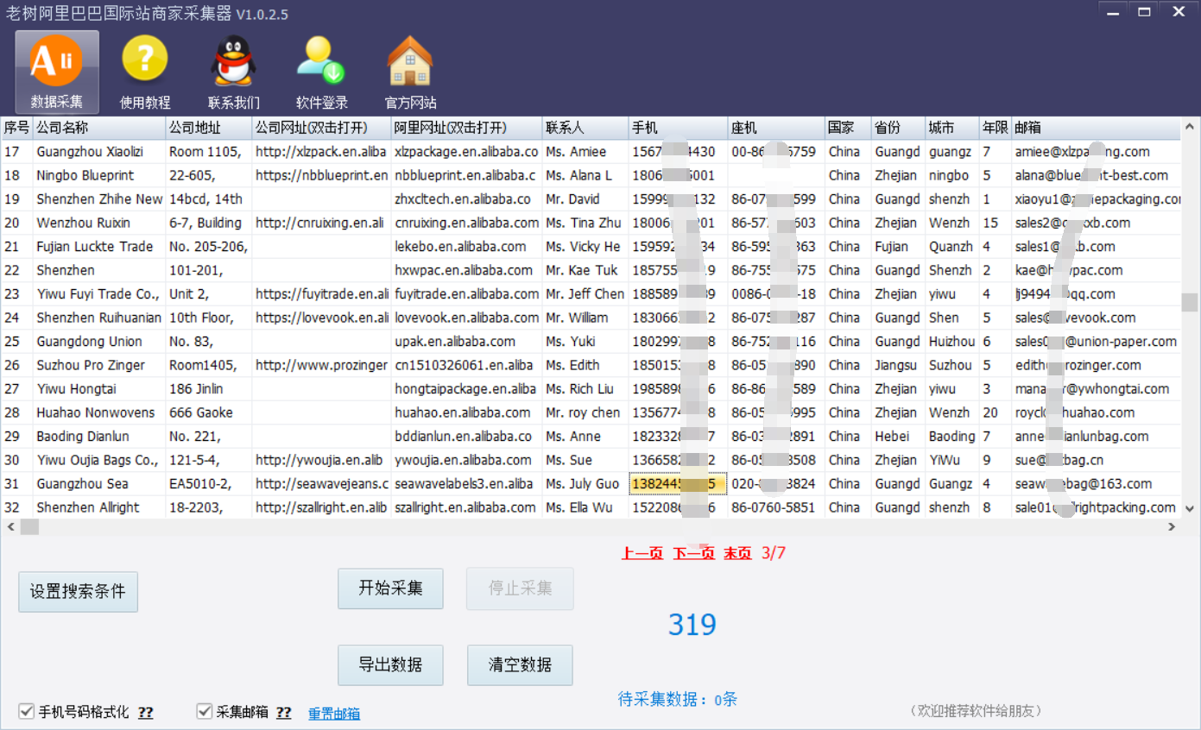Click address cell 666 Gaoke
Viewport: 1201px width, 730px height.
[209, 412]
